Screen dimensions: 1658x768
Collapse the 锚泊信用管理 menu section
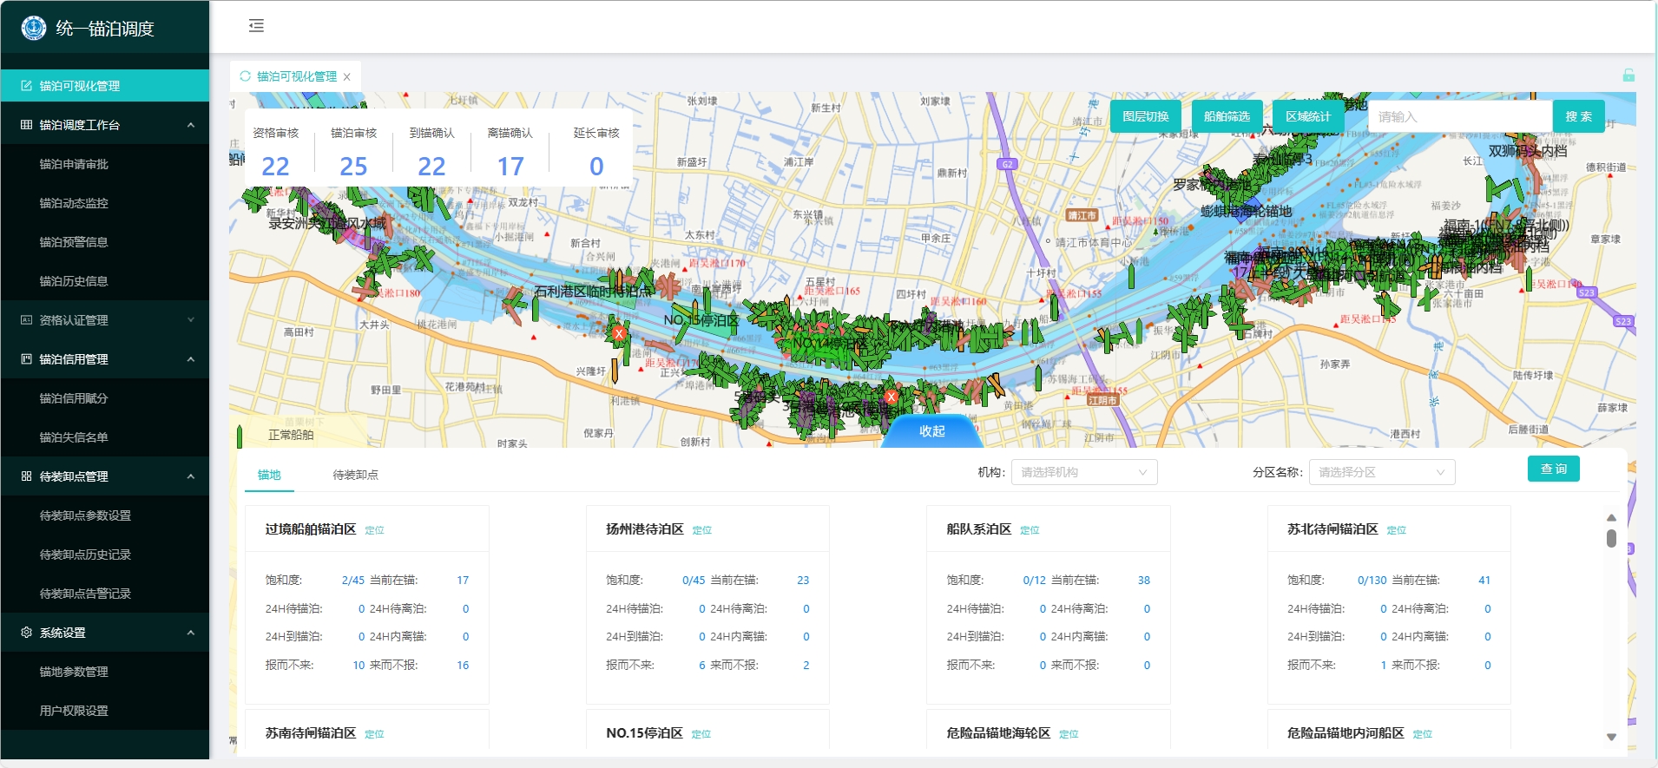tap(191, 359)
